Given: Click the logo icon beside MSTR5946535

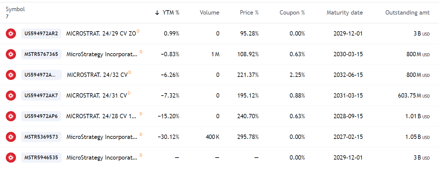Looking at the screenshot, I should [x=11, y=158].
